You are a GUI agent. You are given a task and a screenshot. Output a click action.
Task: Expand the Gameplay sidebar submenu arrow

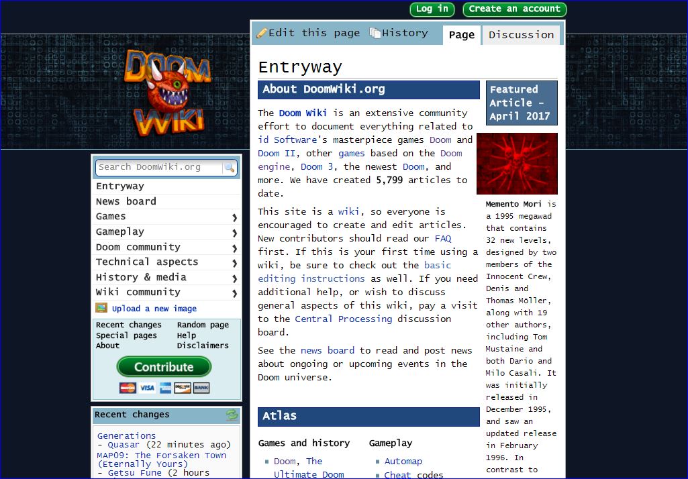click(235, 233)
